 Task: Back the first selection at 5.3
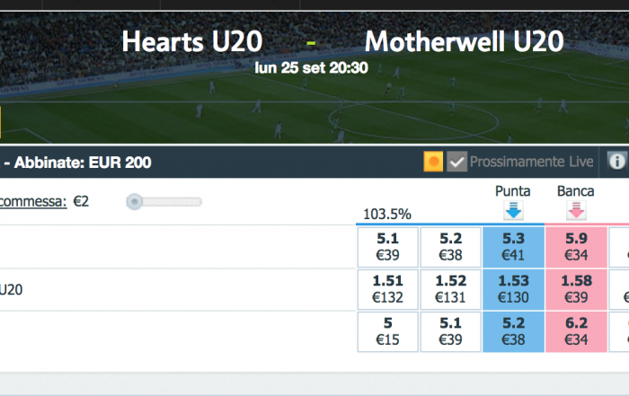pos(513,247)
